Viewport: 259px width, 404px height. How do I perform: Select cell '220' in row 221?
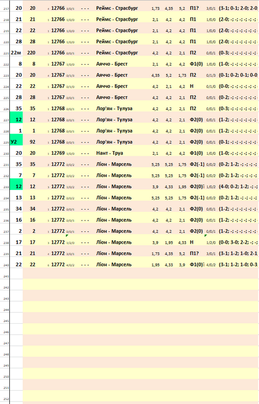31,53
